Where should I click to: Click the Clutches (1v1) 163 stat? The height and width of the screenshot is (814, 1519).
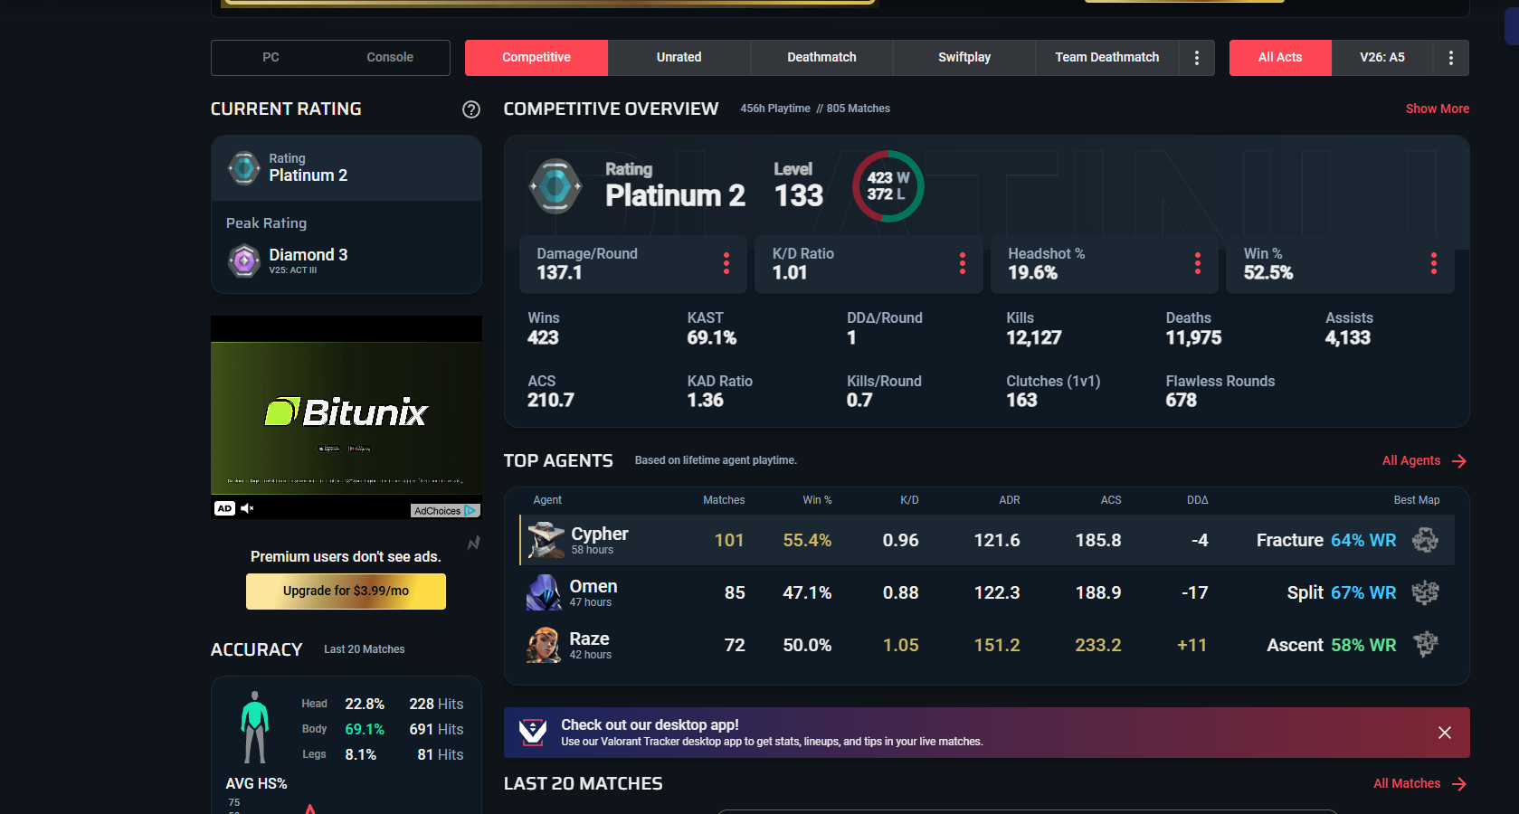[1053, 391]
